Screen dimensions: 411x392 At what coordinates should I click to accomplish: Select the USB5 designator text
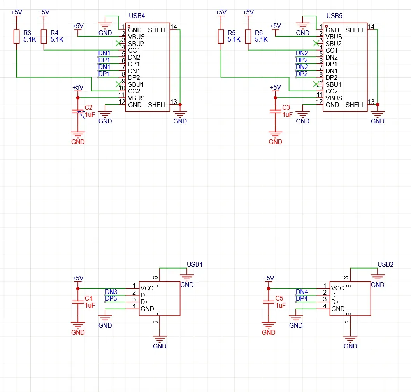[334, 16]
